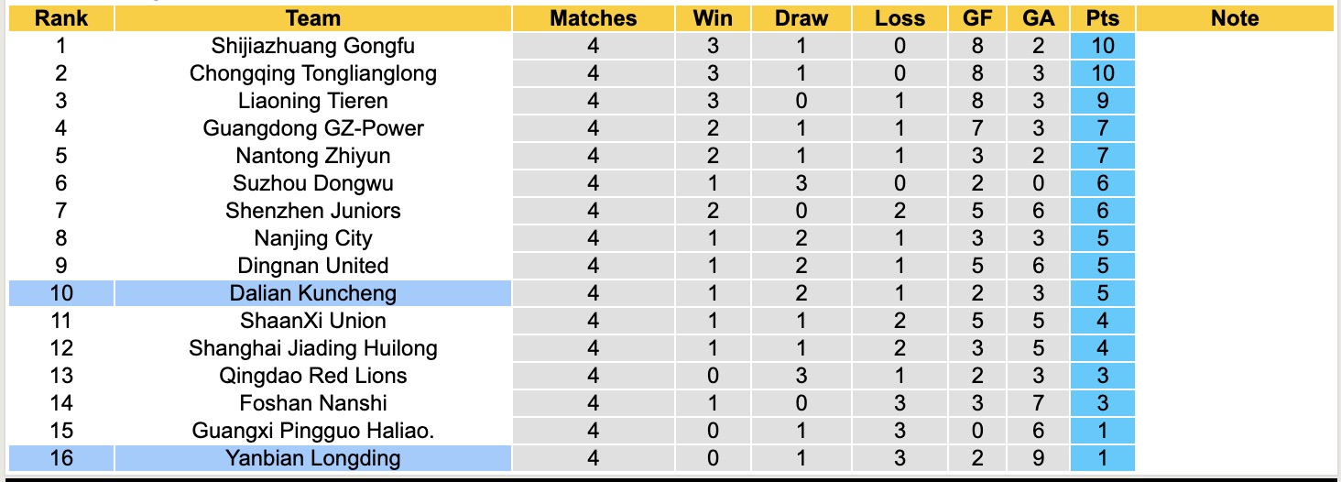Select the Suzhou Dongwu team row
This screenshot has width=1341, height=482.
[313, 183]
